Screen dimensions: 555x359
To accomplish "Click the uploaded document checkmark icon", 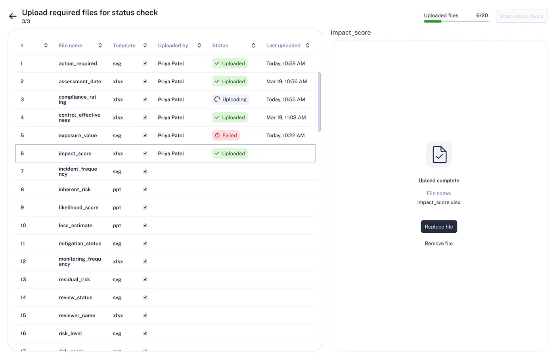I will [439, 155].
